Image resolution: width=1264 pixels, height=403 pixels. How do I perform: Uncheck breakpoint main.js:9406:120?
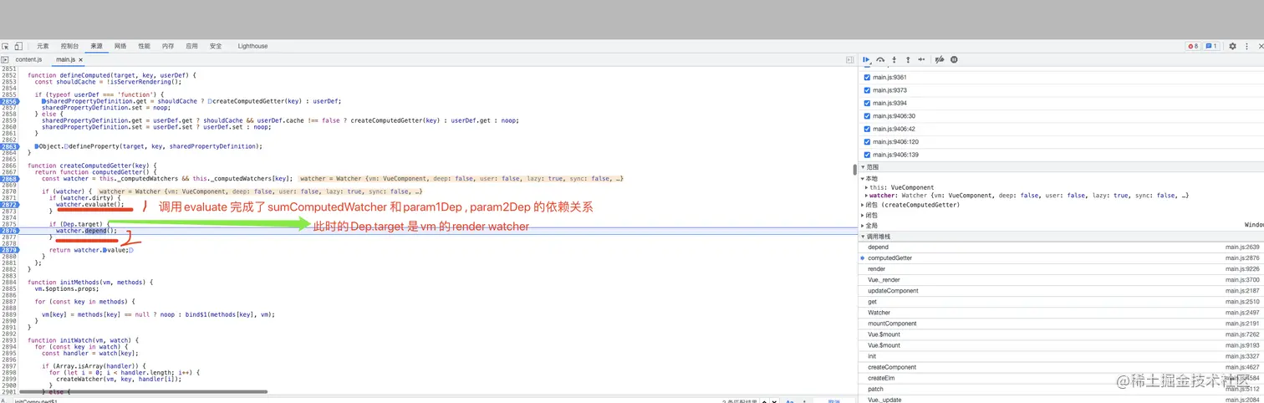867,141
